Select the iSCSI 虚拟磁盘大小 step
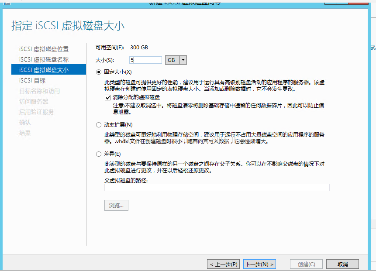This screenshot has width=376, height=271. point(48,70)
